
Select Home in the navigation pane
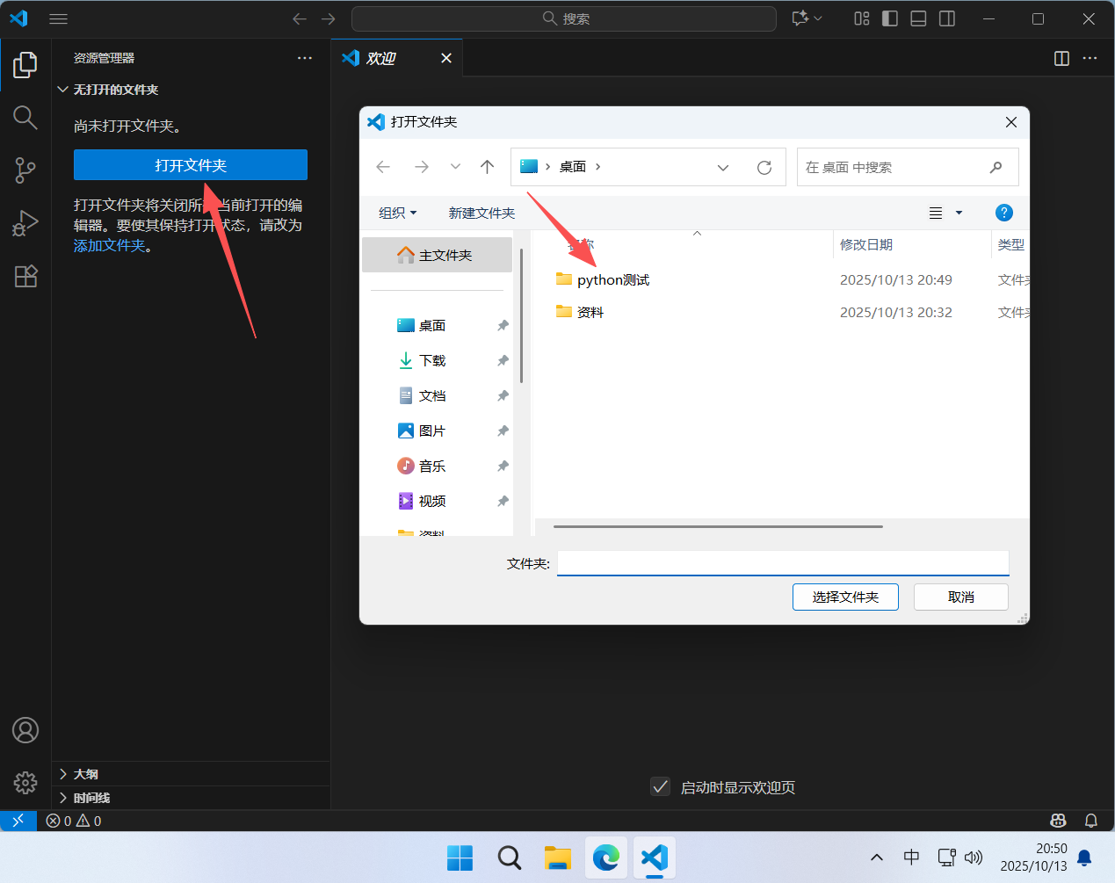(437, 255)
